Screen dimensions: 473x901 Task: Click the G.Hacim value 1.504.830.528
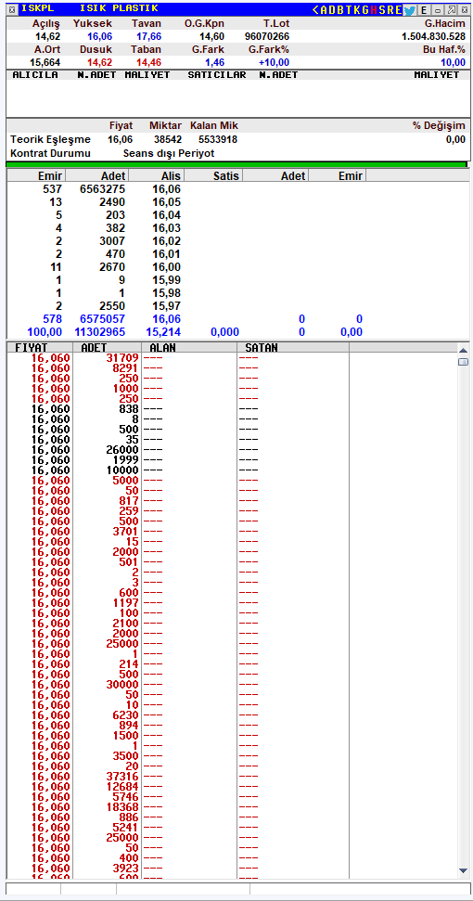point(433,36)
